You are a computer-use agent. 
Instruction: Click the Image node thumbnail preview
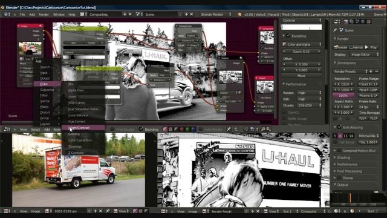click(x=30, y=48)
